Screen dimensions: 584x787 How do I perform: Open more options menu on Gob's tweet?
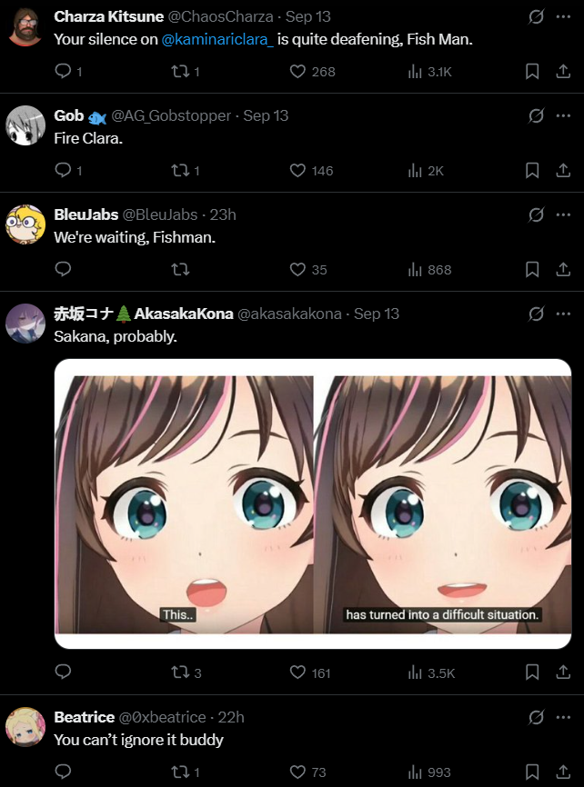pos(563,115)
